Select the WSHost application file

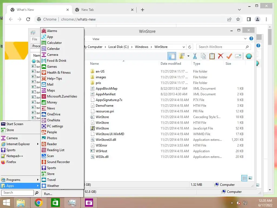point(101,151)
